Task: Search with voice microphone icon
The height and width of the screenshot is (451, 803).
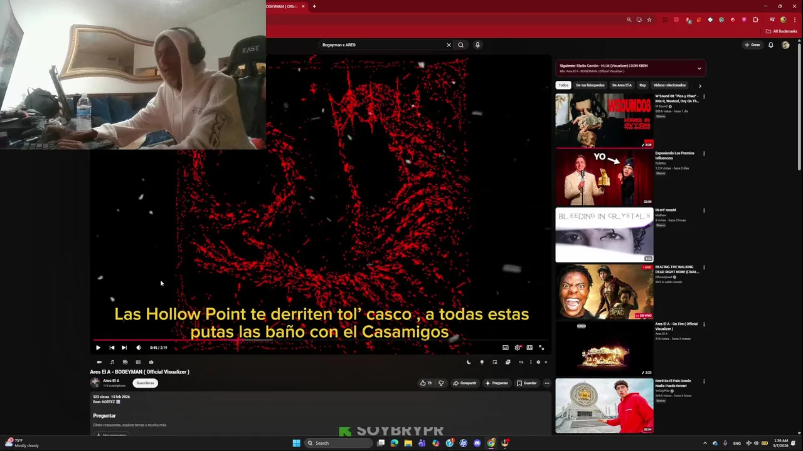Action: tap(477, 44)
